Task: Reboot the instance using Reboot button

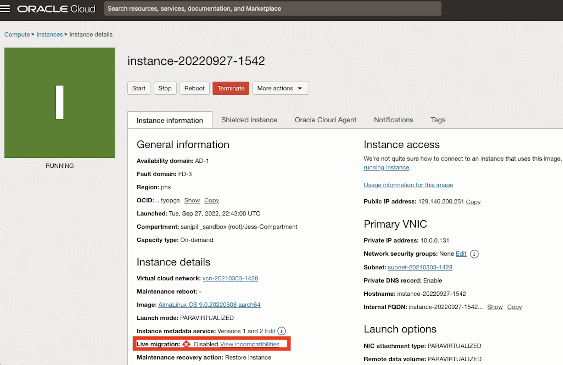Action: pyautogui.click(x=194, y=88)
